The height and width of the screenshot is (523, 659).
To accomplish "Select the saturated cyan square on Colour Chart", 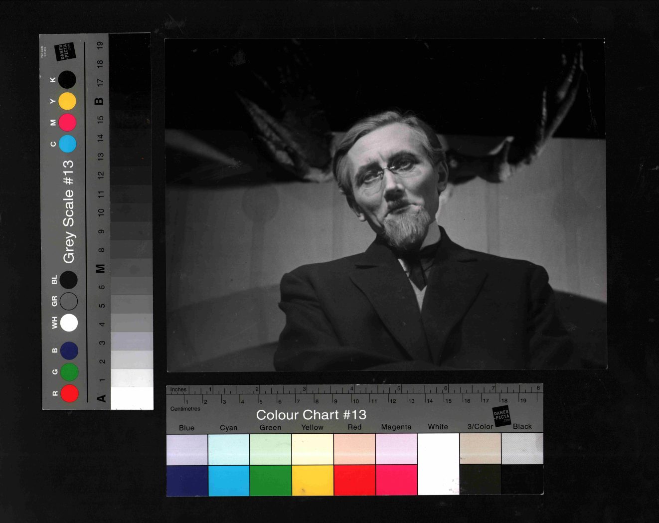I will click(x=229, y=480).
